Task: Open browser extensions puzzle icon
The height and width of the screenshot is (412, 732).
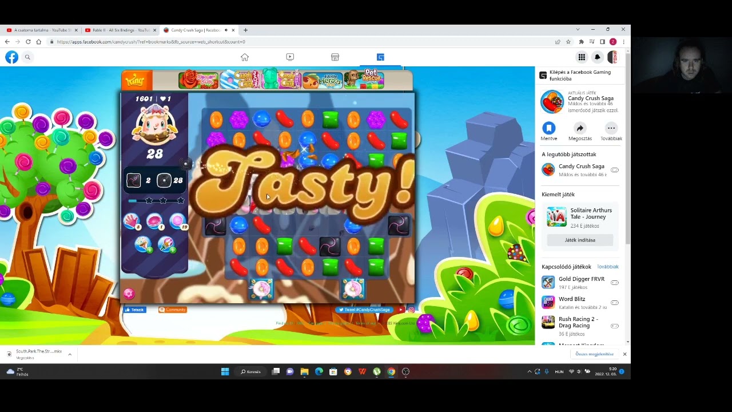Action: click(582, 42)
